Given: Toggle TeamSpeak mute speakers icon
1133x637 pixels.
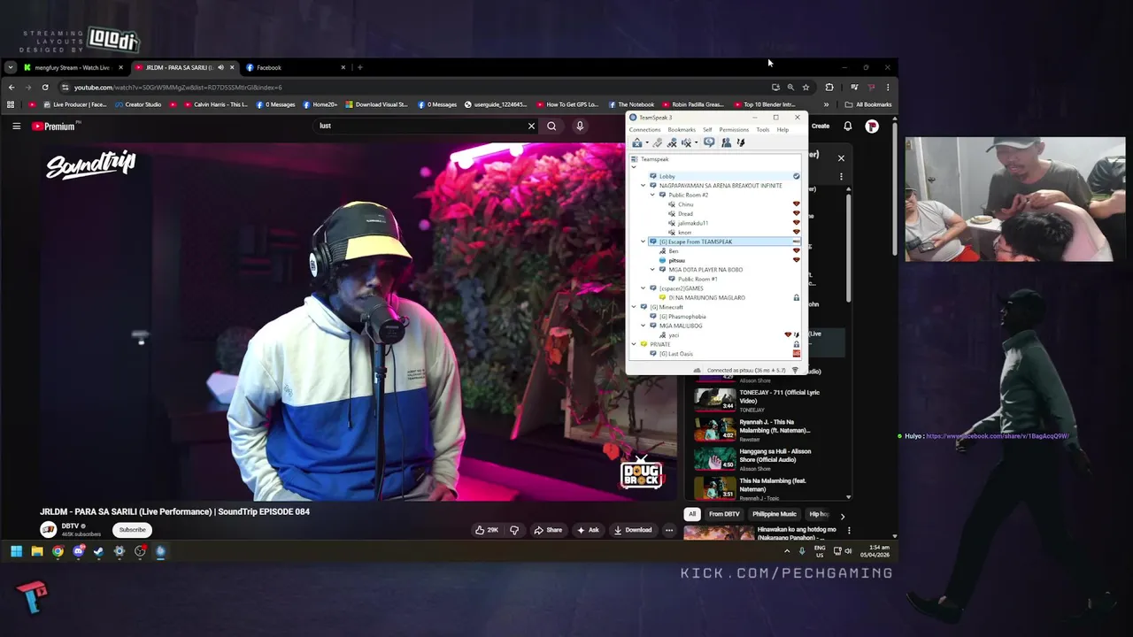Looking at the screenshot, I should coord(686,142).
